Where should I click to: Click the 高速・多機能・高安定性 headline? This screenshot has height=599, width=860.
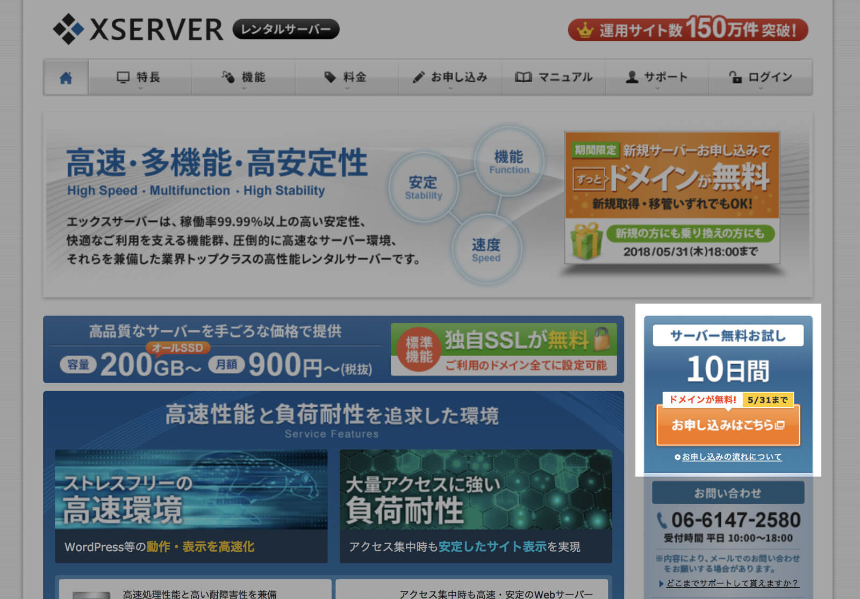tap(217, 163)
